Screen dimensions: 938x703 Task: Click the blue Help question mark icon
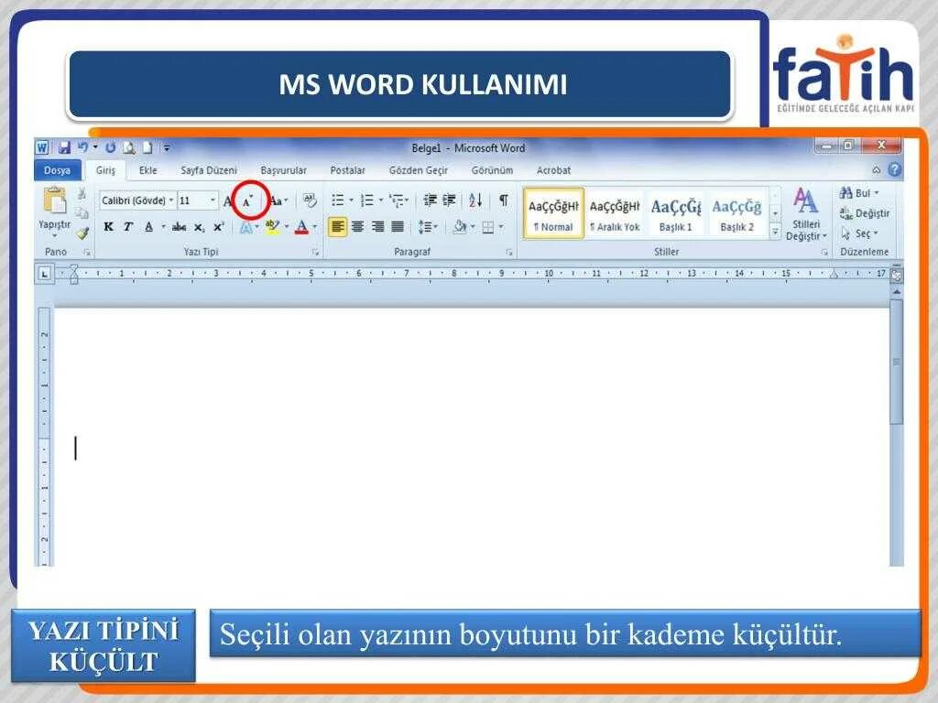tap(894, 169)
